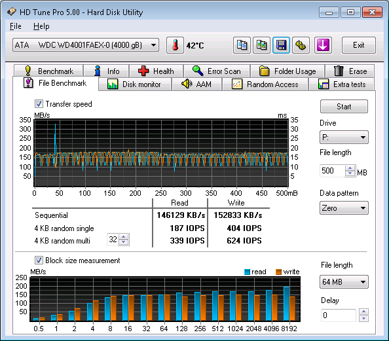This screenshot has width=389, height=341.
Task: Click the thermometer temperature icon
Action: click(x=175, y=45)
